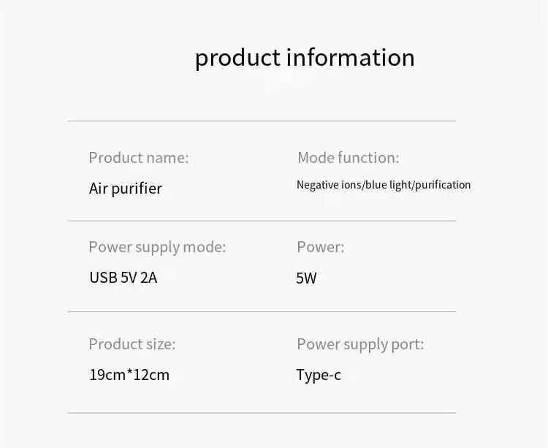Select the 'Power supply mode:' label
Screen dimensions: 548x448
click(x=157, y=247)
